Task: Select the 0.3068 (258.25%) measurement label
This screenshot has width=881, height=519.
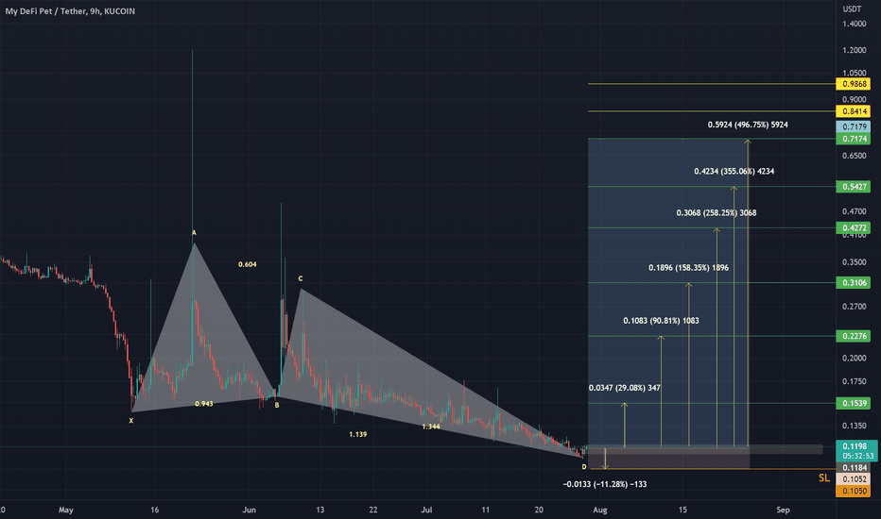Action: pyautogui.click(x=716, y=212)
